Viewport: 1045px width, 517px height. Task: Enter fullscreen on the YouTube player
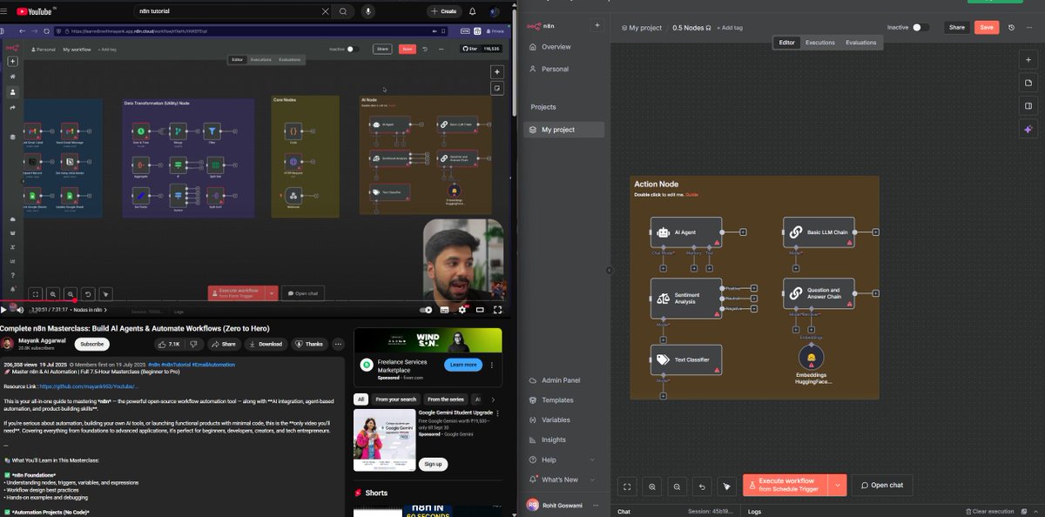click(498, 309)
